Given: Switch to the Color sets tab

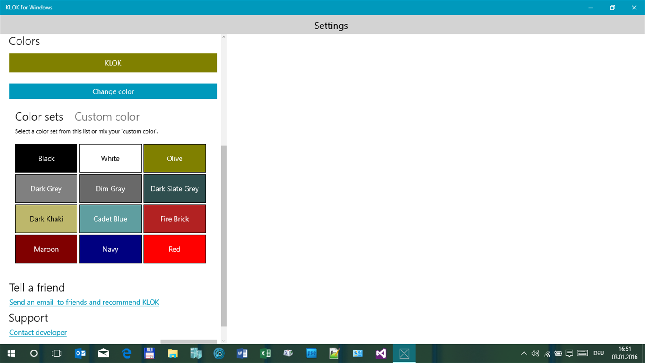Looking at the screenshot, I should (39, 117).
